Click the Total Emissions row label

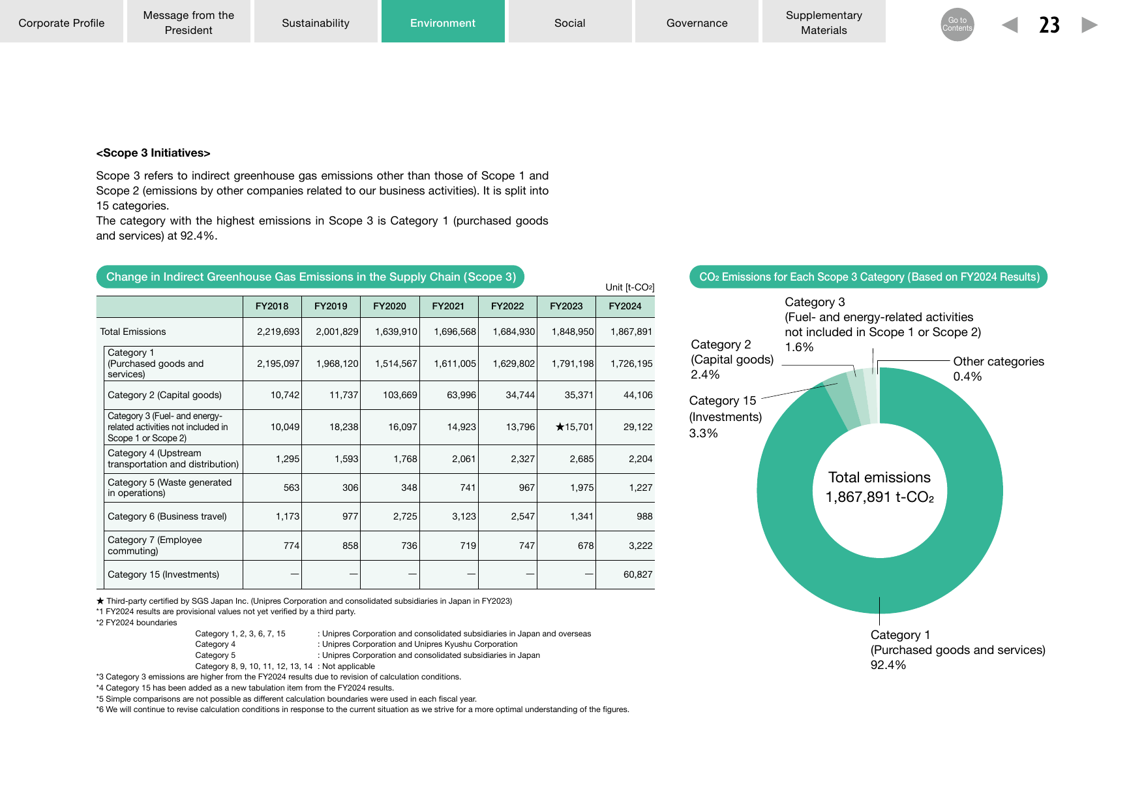(x=133, y=332)
